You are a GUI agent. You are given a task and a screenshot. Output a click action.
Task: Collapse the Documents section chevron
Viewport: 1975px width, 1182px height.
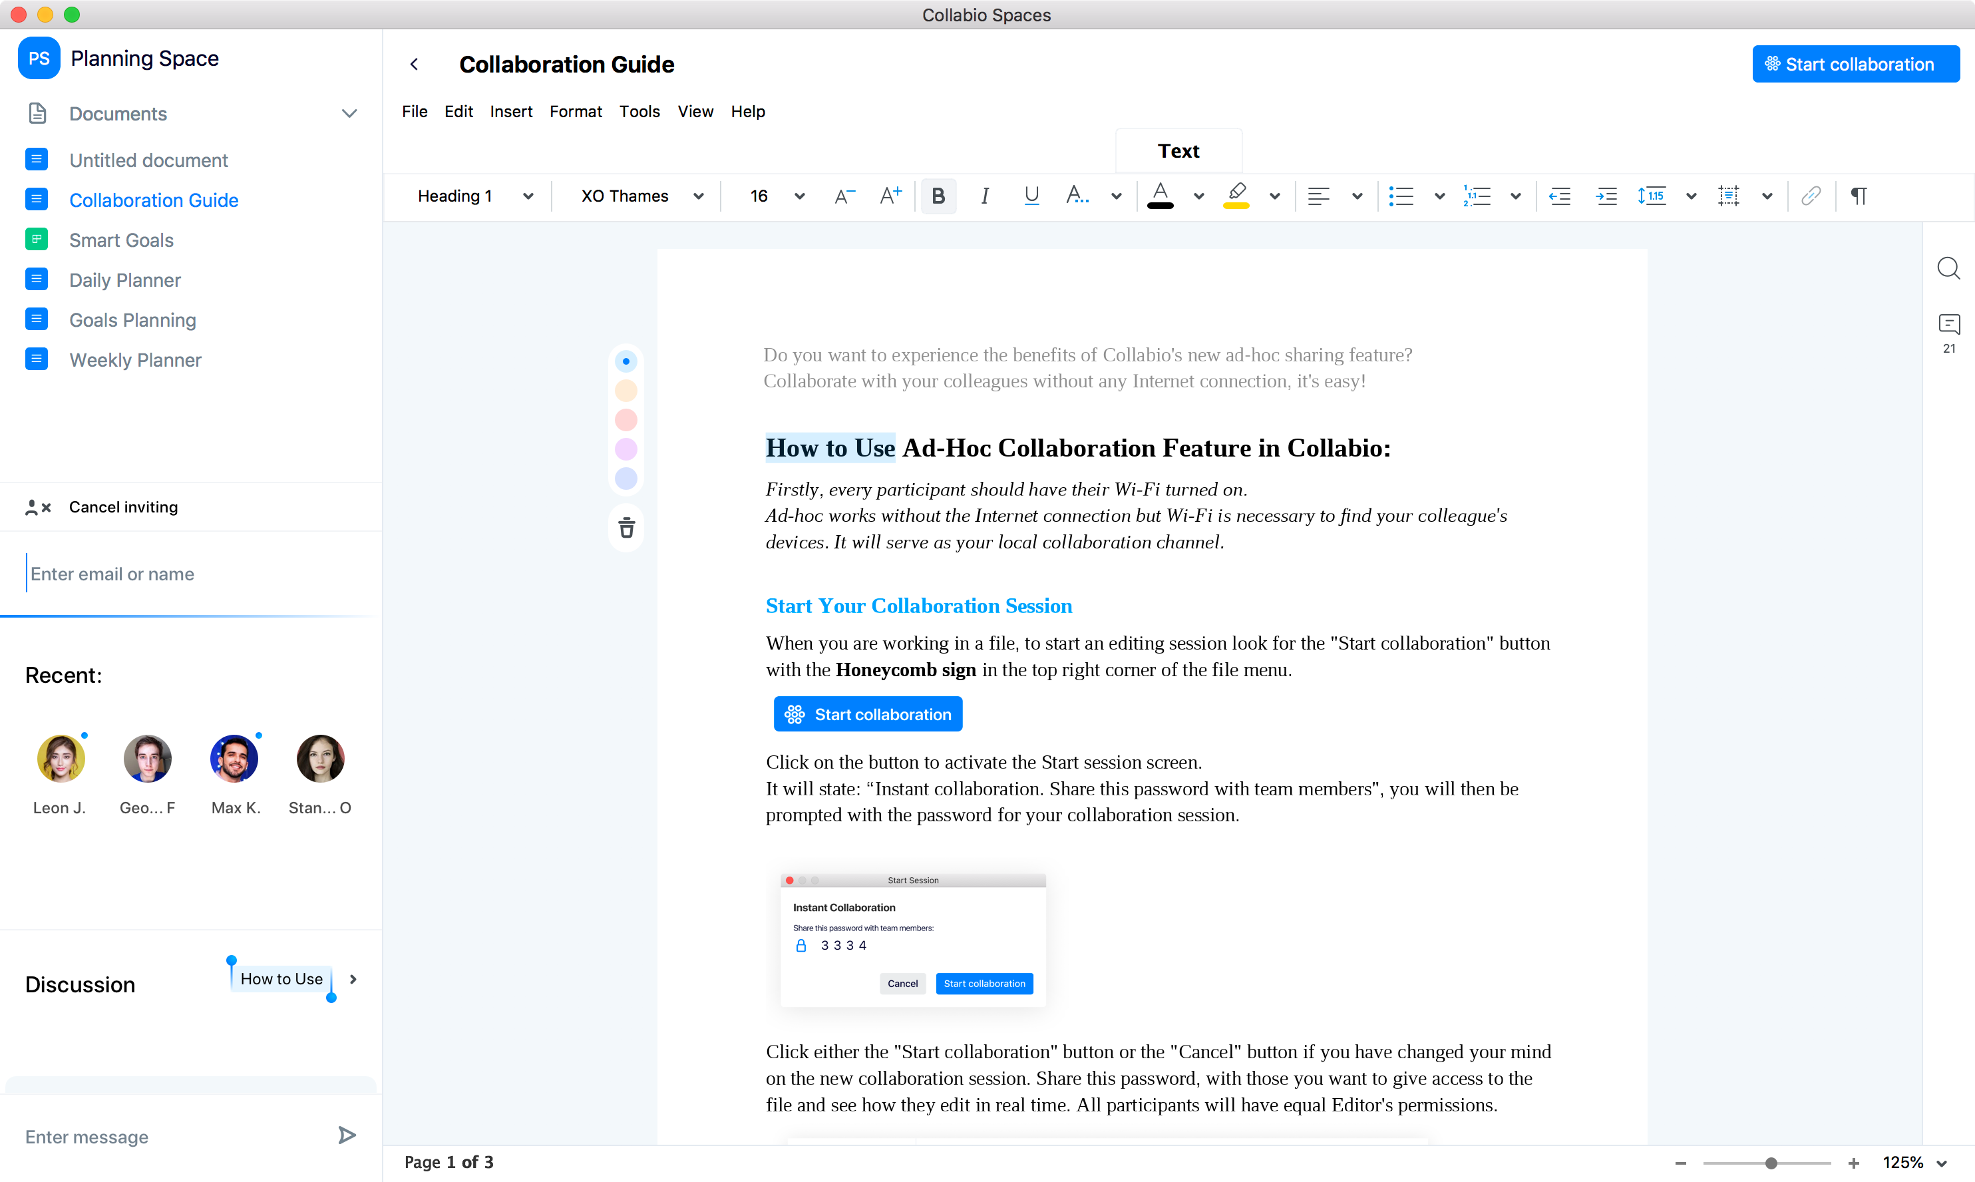coord(349,114)
